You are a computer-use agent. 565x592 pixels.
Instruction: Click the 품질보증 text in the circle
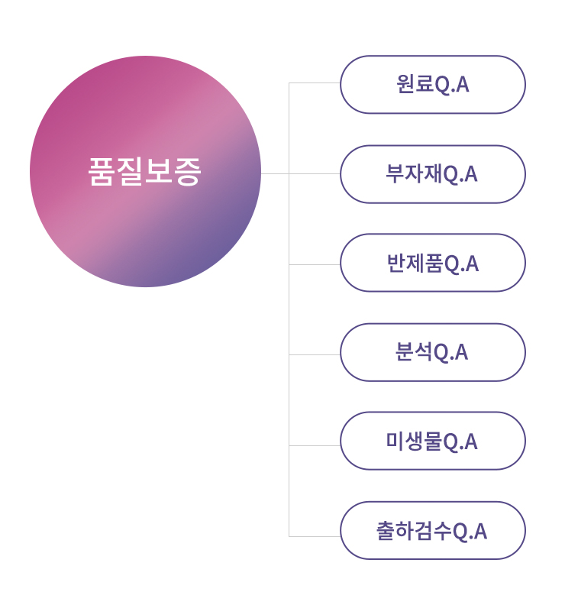point(144,172)
